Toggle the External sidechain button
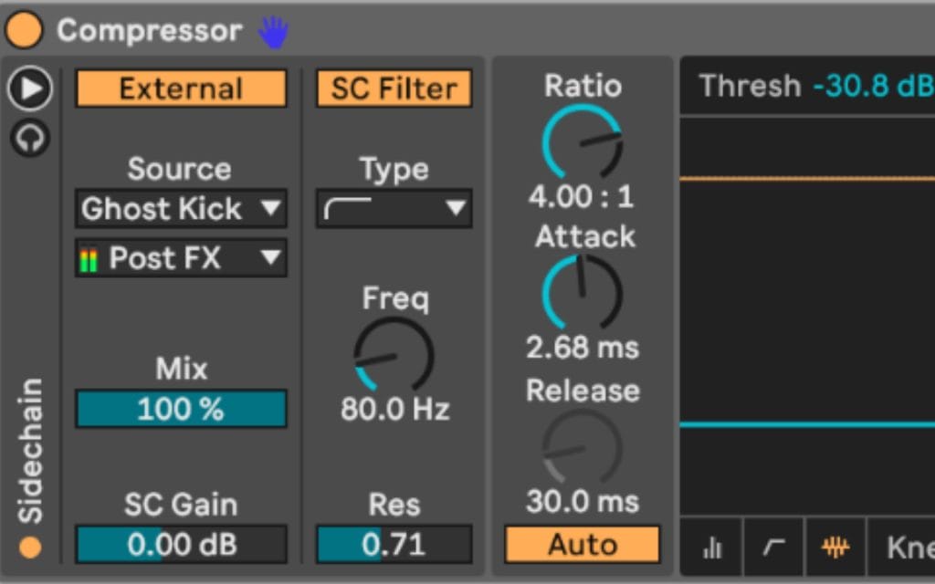Viewport: 935px width, 584px height. click(x=181, y=89)
